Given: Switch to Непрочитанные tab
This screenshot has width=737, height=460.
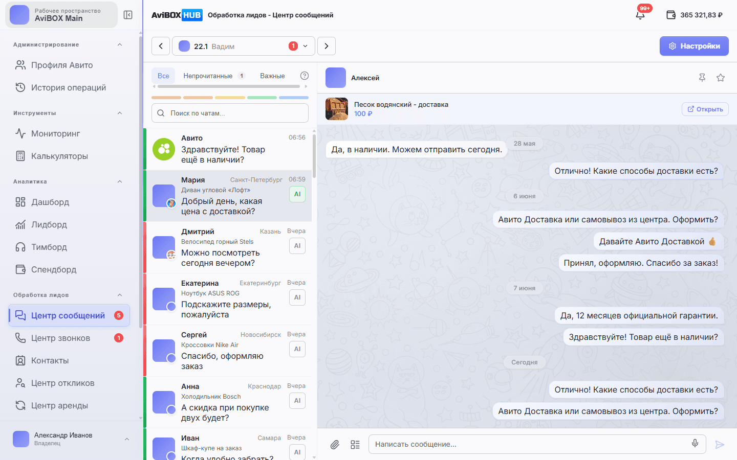Looking at the screenshot, I should pos(213,76).
